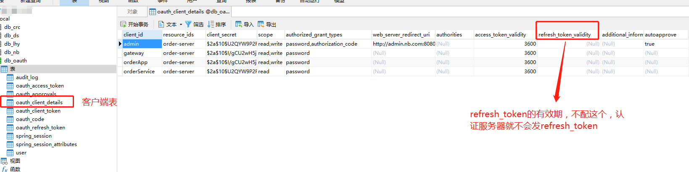Click the Functions (函数) fx icon
The height and width of the screenshot is (172, 689).
tap(5, 169)
